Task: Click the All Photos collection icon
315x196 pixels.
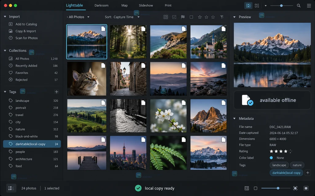Action: 11,58
